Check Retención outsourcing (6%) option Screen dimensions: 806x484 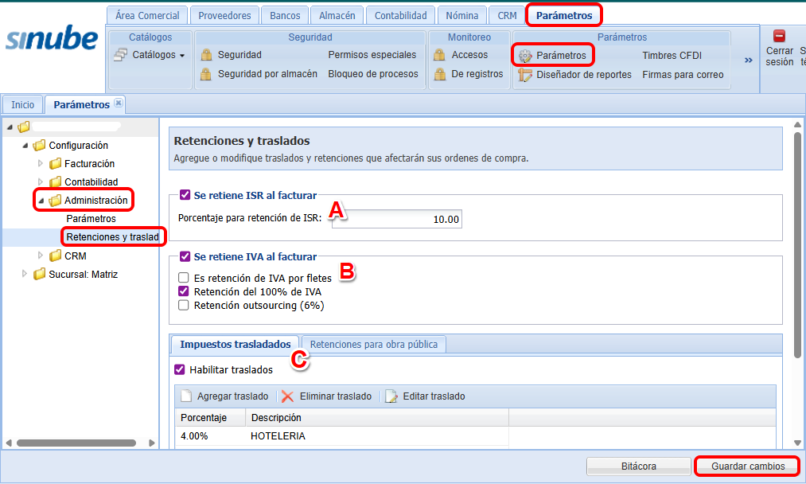point(184,305)
